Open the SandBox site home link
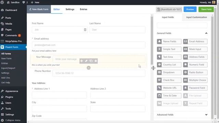Image resolution: width=219 pixels, height=123 pixels. (x=13, y=2)
